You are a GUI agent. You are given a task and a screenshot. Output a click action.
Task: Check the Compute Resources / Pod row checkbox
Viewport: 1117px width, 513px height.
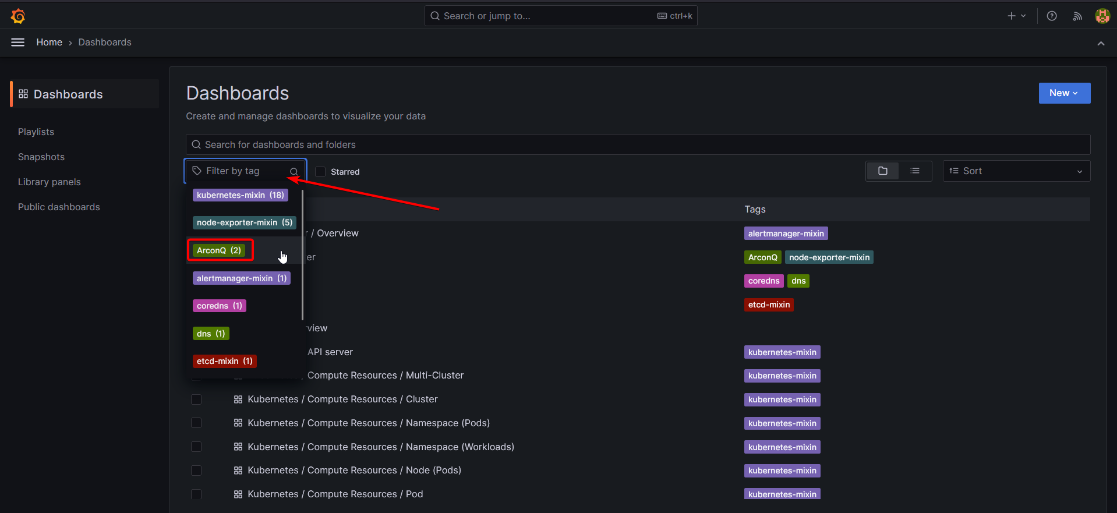click(x=196, y=494)
